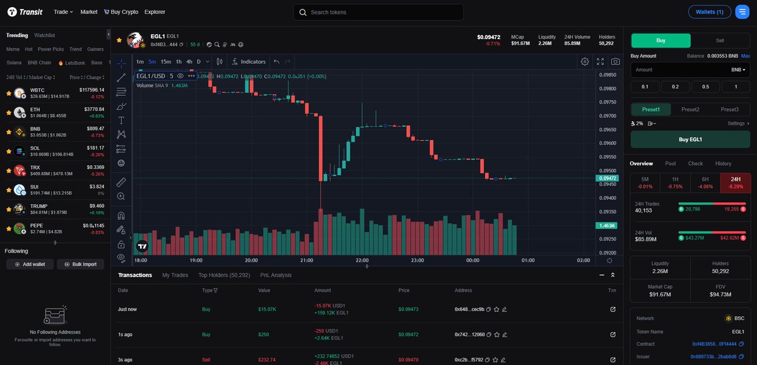Filter trending by LetsBonk
Image resolution: width=757 pixels, height=365 pixels.
click(71, 63)
